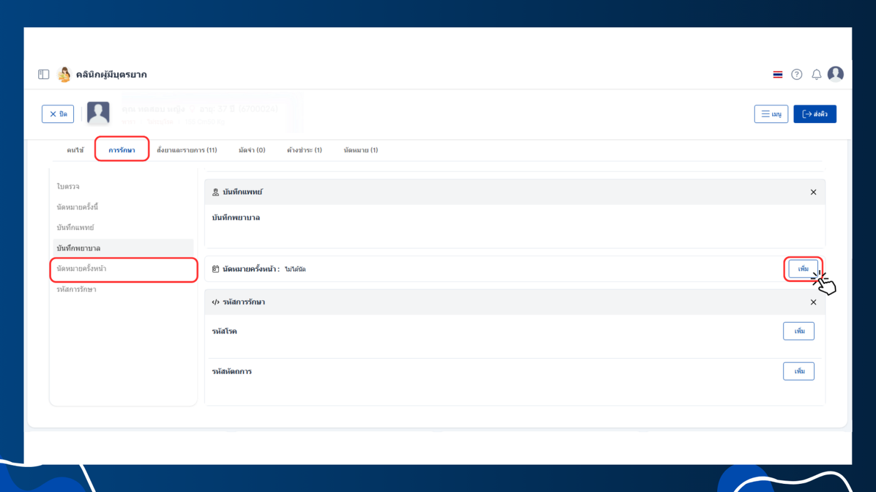Click the clinic logo icon
This screenshot has height=492, width=876.
pos(64,74)
